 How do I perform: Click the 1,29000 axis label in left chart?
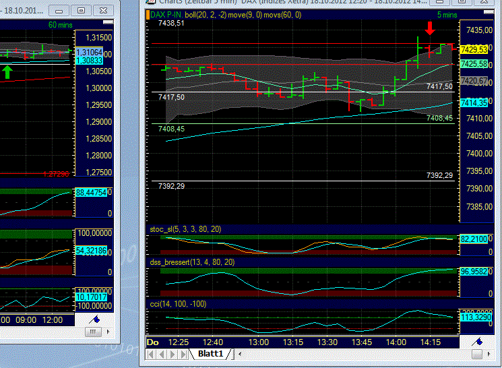point(99,122)
